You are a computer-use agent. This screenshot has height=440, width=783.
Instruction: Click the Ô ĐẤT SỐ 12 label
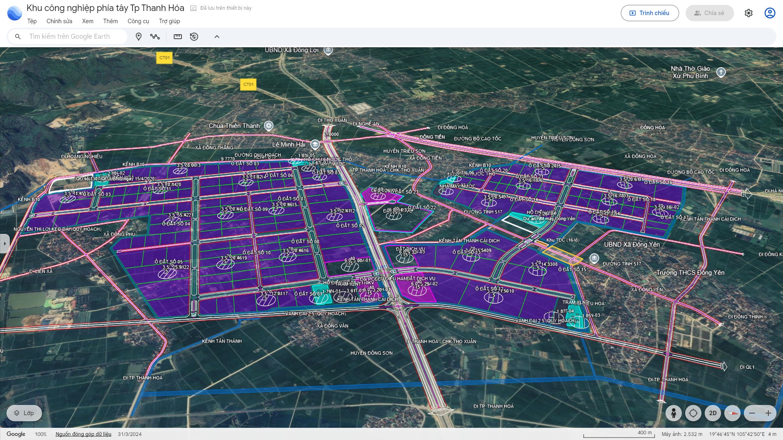point(489,288)
